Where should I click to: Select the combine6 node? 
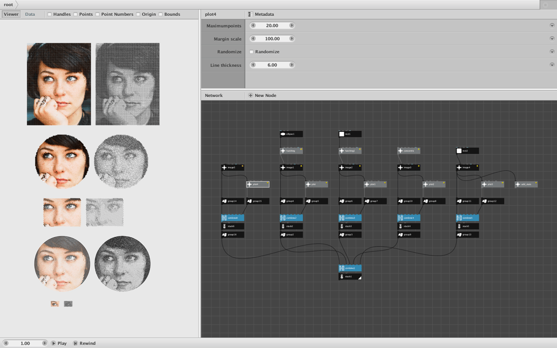point(233,218)
